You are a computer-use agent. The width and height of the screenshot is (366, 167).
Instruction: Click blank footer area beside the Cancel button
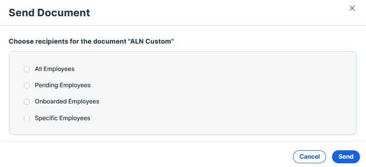tap(163, 156)
